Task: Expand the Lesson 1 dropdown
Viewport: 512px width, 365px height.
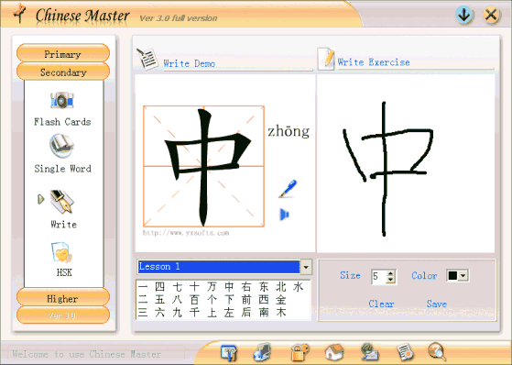Action: click(306, 267)
